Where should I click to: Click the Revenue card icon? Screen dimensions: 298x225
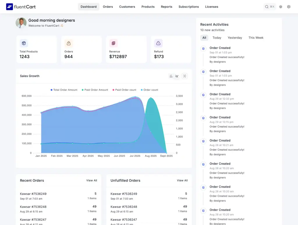[x=113, y=43]
